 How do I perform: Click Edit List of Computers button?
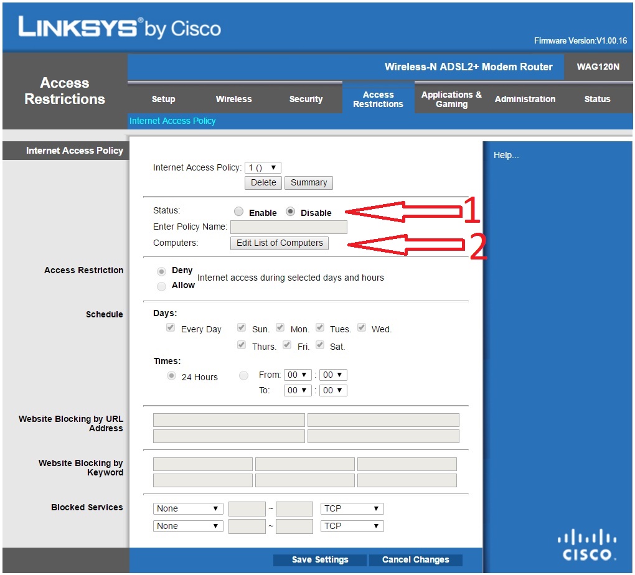[280, 243]
